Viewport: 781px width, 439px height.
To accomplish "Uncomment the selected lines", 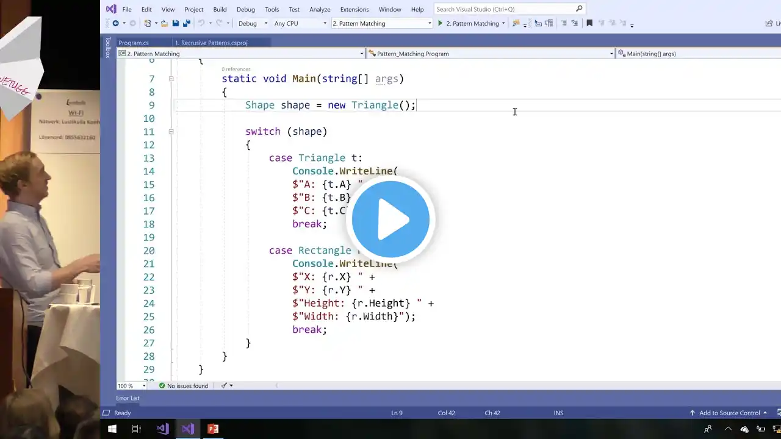I will 575,23.
